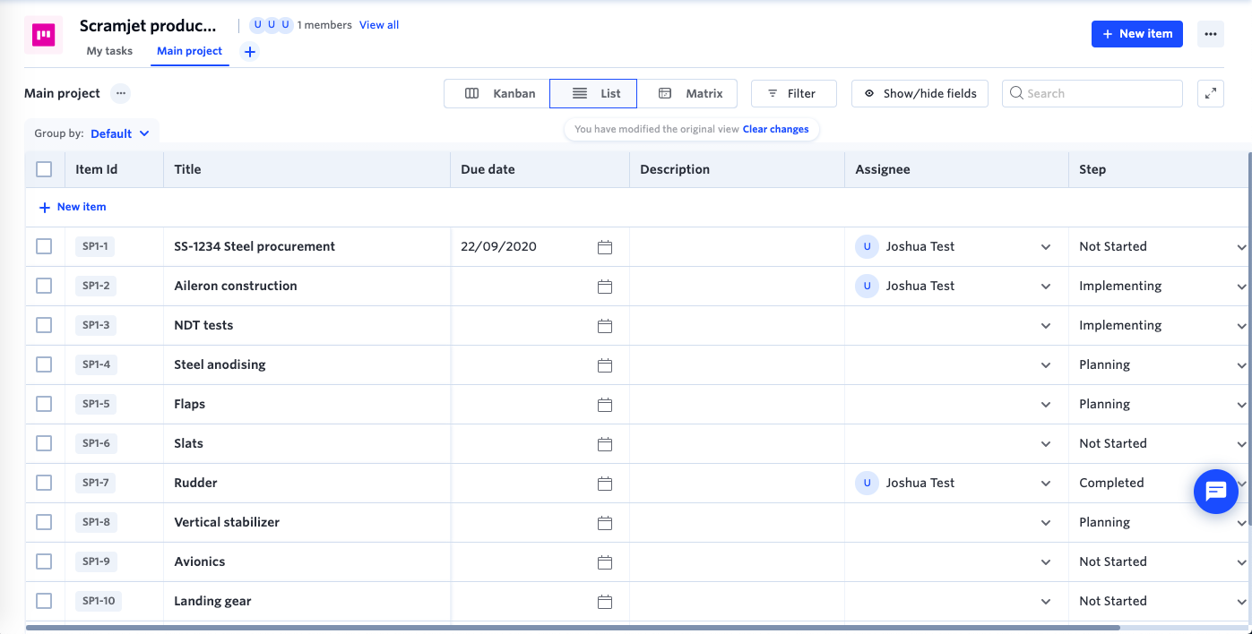This screenshot has width=1252, height=634.
Task: Open calendar picker for NDT tests row
Action: pyautogui.click(x=605, y=326)
